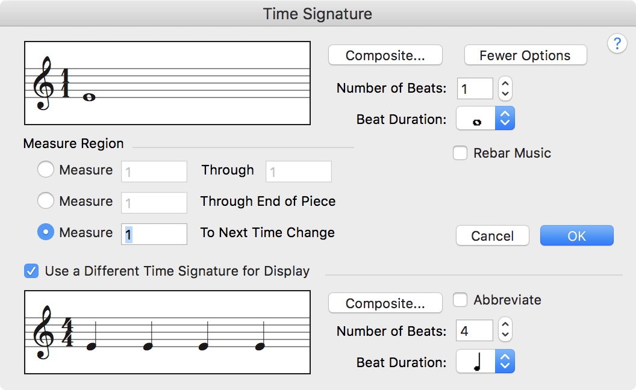
Task: Uncheck Use a Different Time Signature for Display
Action: click(x=31, y=271)
